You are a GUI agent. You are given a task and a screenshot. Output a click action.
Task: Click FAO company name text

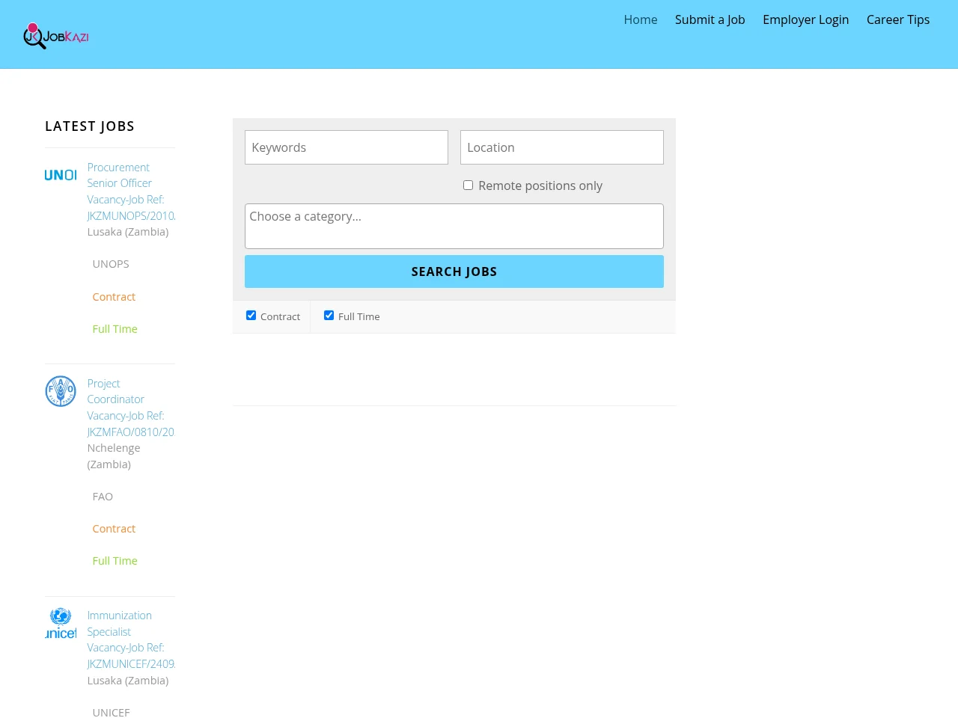[103, 497]
